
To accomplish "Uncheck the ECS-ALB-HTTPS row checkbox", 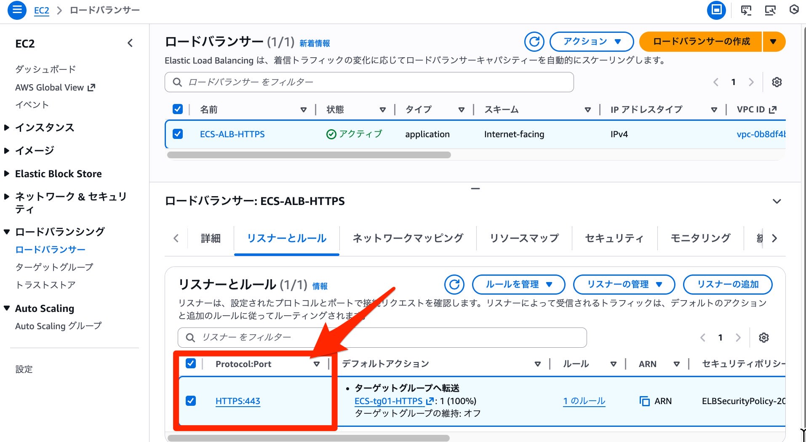I will point(178,134).
